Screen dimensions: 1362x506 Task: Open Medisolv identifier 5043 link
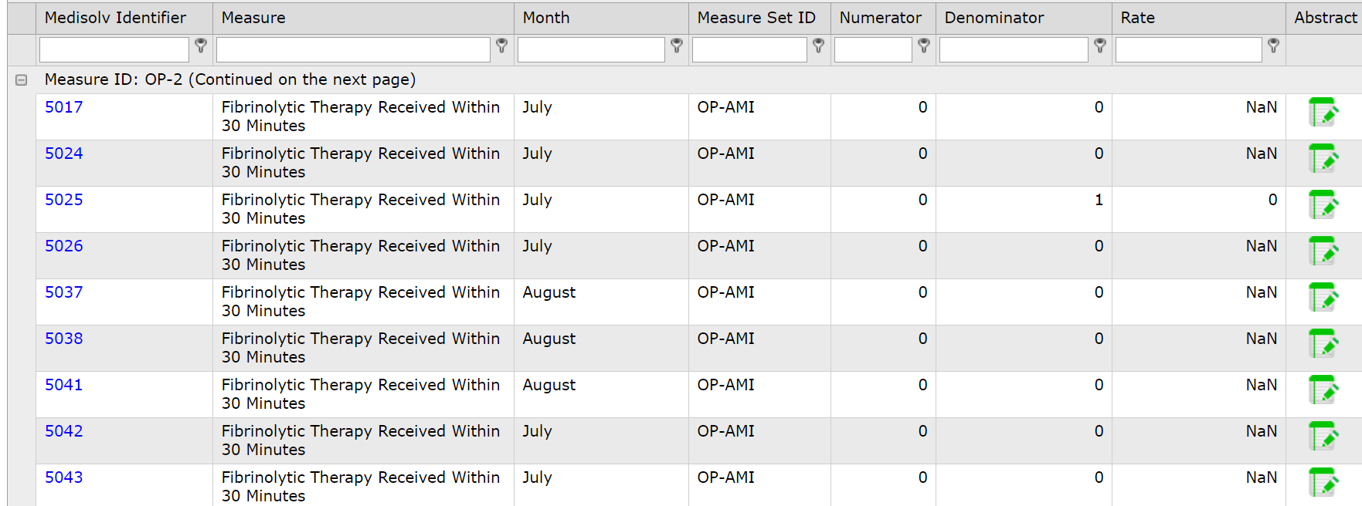(63, 477)
